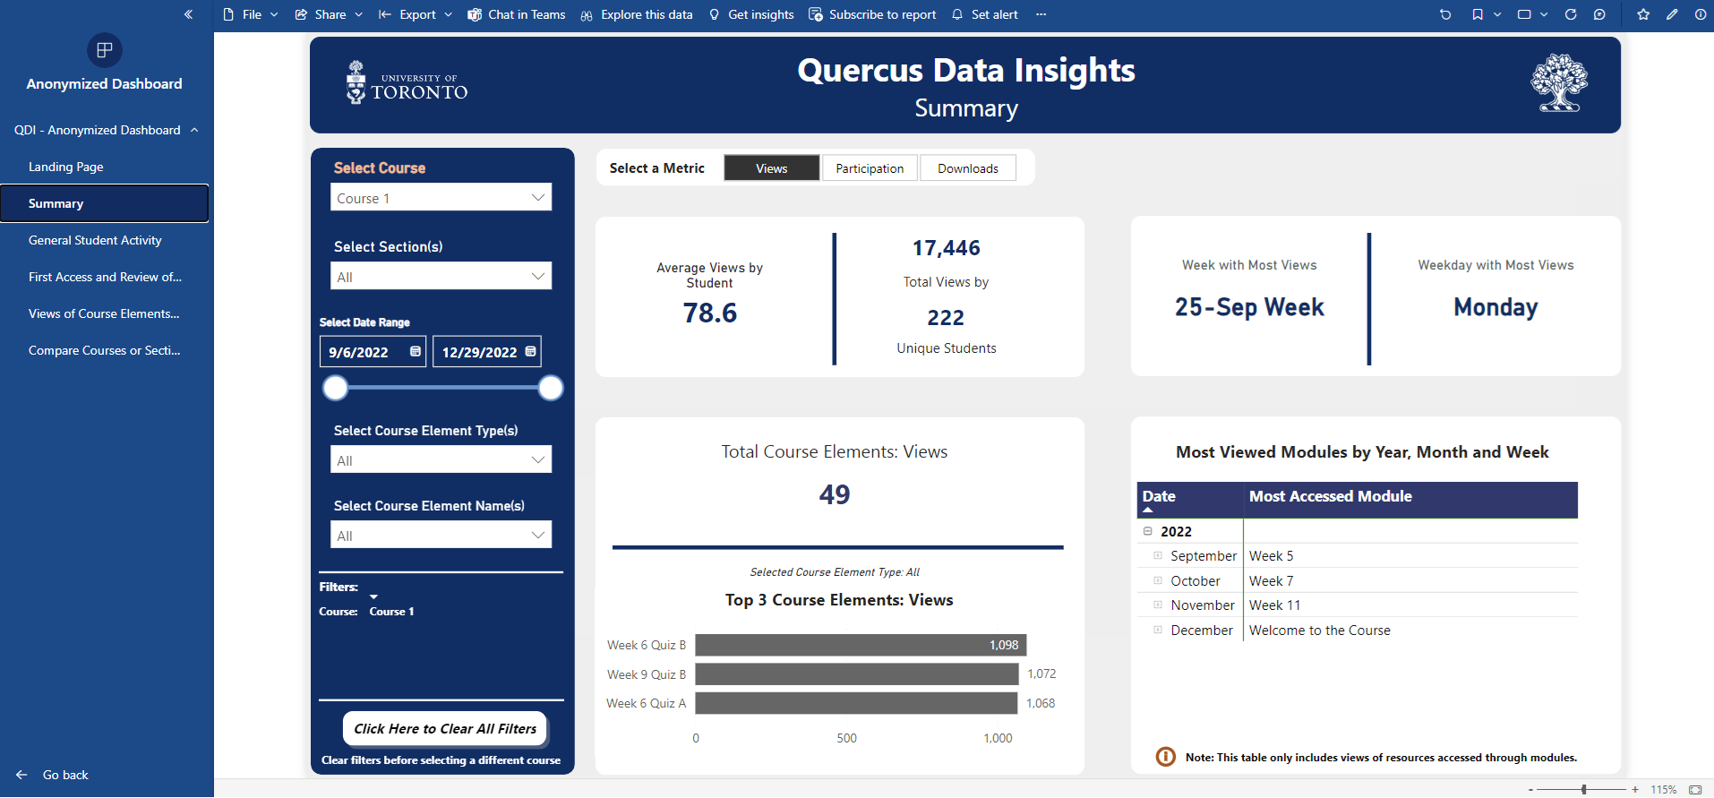Screen dimensions: 1714x798
Task: Open the Select Section(s) dropdown
Action: 441,277
